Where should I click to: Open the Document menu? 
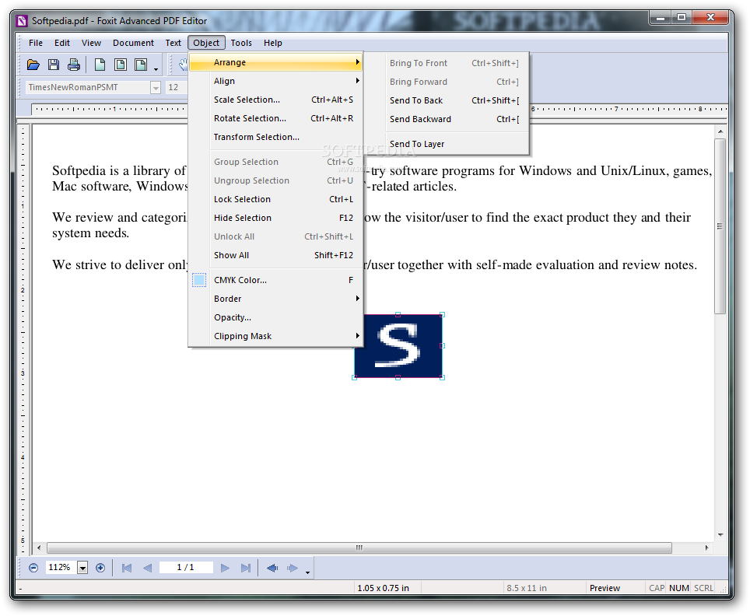click(x=133, y=43)
